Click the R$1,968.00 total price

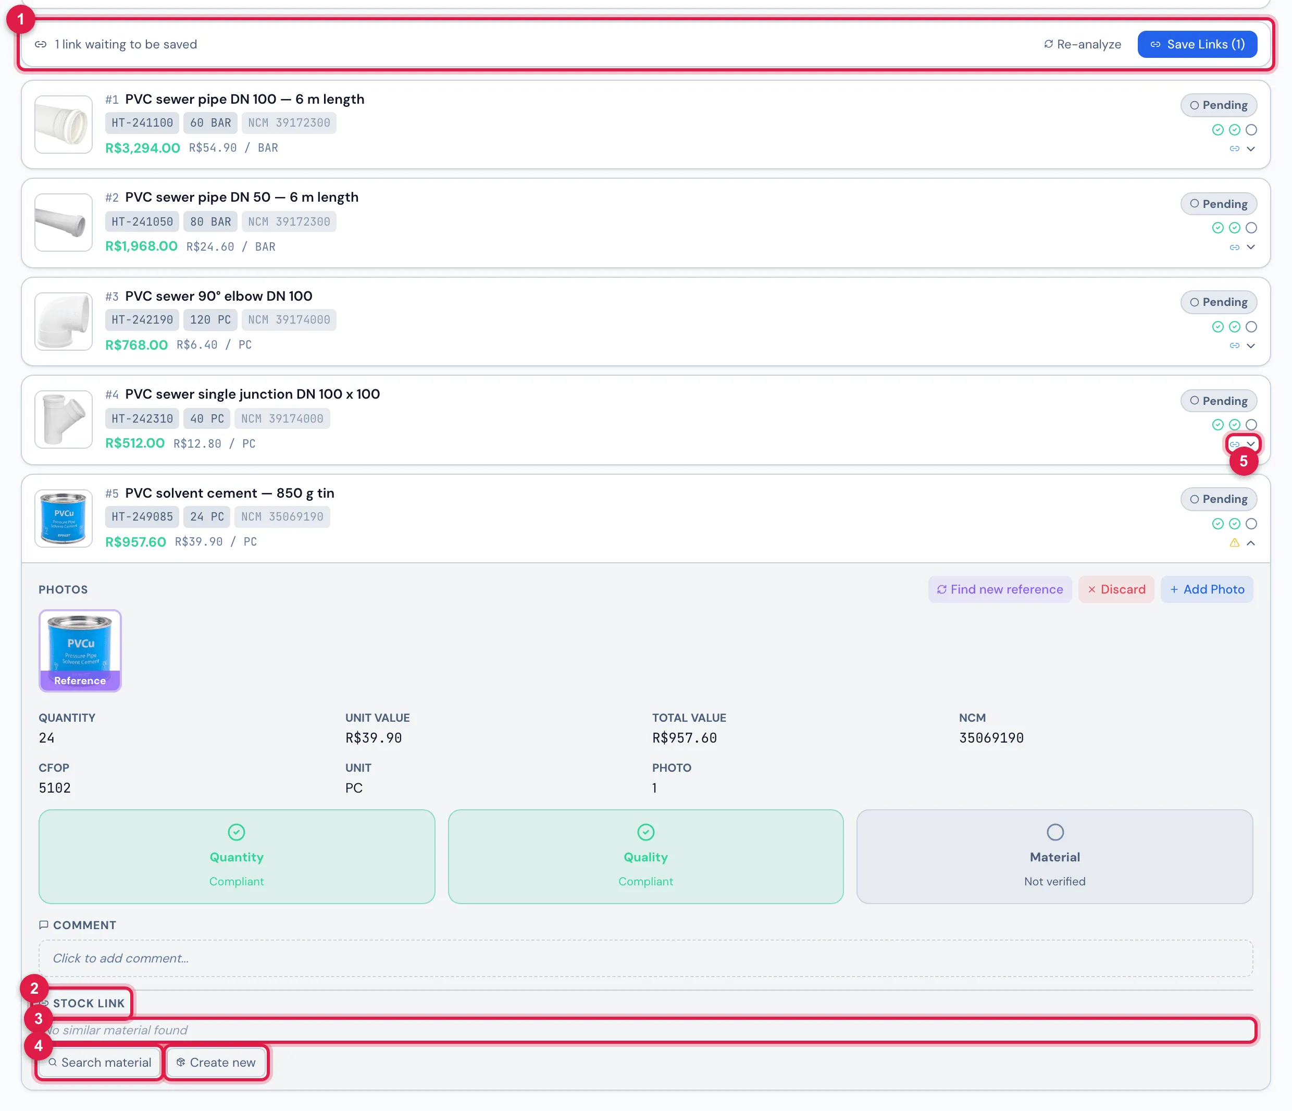pyautogui.click(x=141, y=246)
